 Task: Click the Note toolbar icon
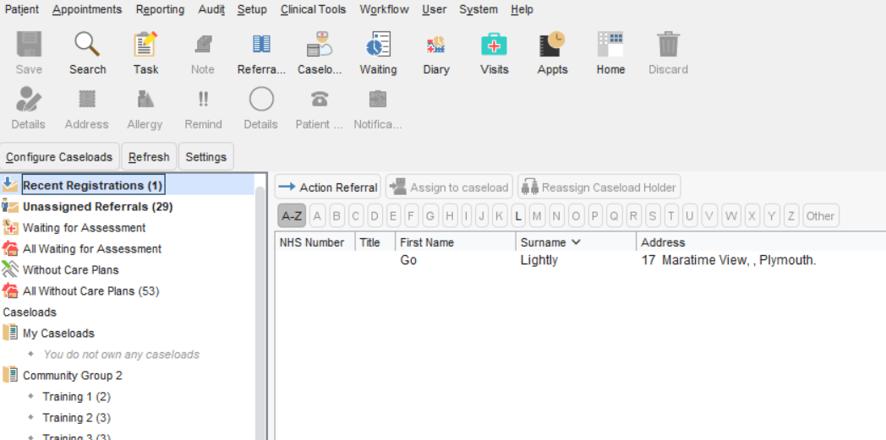click(x=202, y=45)
